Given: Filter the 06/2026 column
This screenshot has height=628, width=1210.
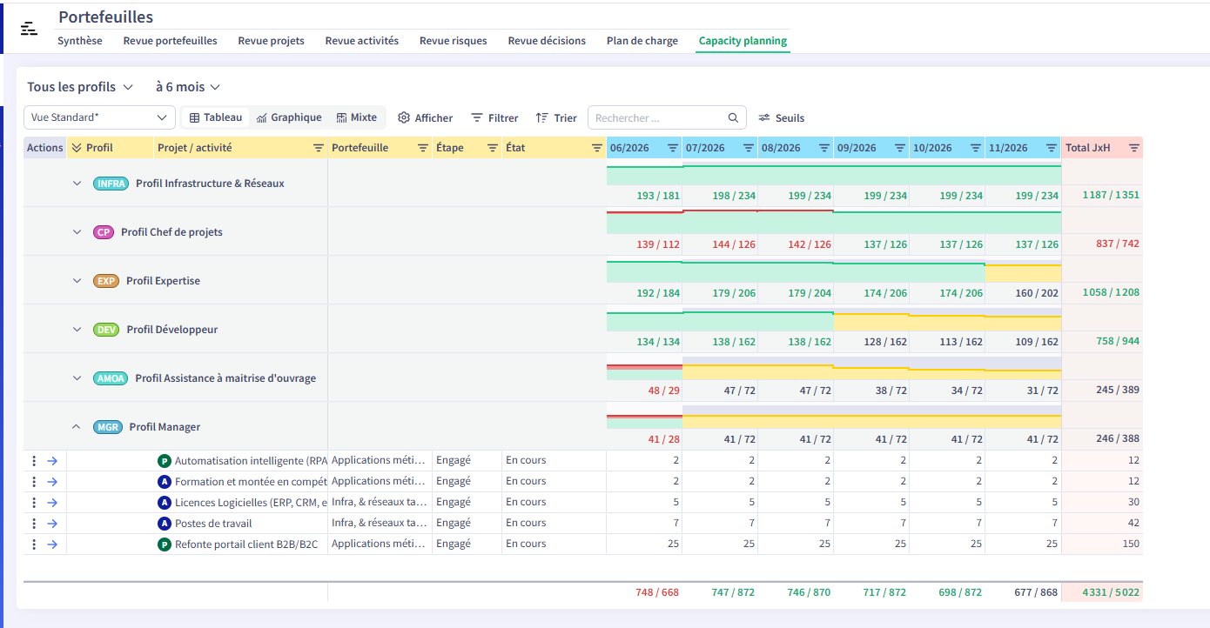Looking at the screenshot, I should tap(673, 148).
